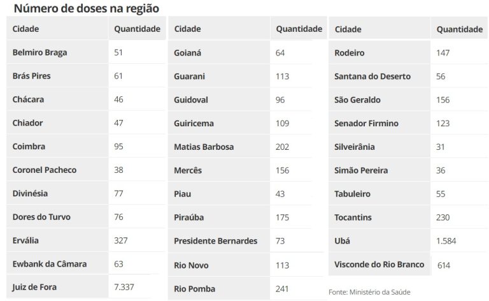Click the Número de doses na região title
Screen dimensions: 489x301
coord(87,8)
